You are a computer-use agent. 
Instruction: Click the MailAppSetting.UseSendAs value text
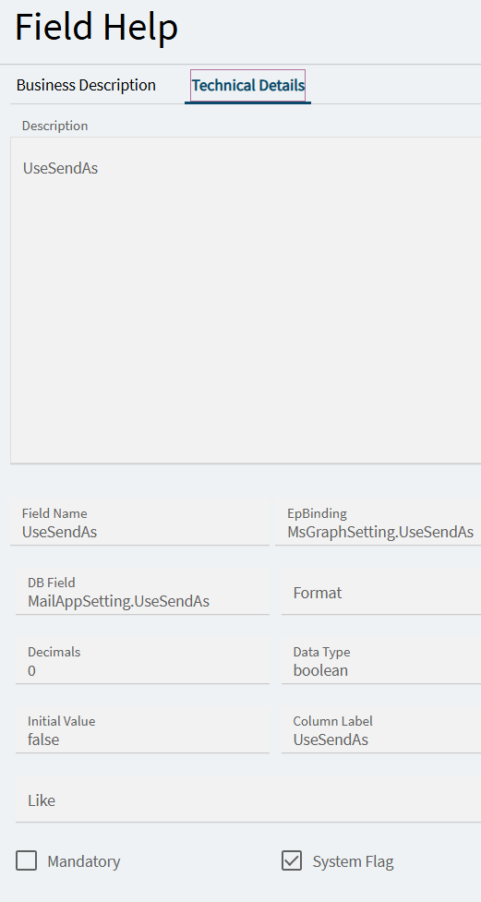[x=118, y=601]
